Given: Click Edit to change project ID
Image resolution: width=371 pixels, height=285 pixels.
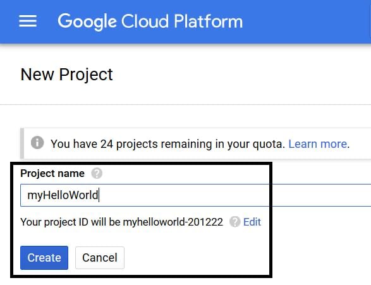Looking at the screenshot, I should tap(252, 222).
